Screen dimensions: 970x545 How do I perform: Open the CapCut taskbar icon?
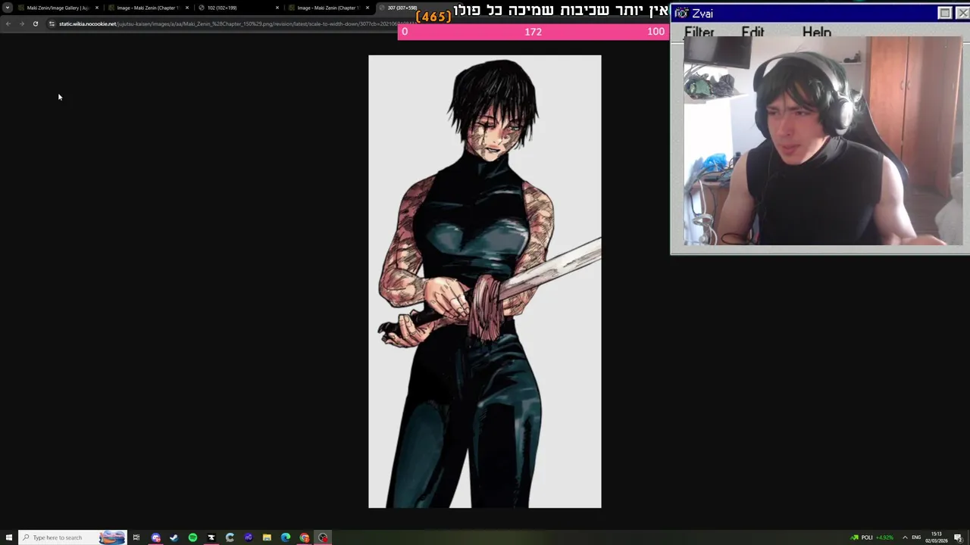tap(211, 537)
